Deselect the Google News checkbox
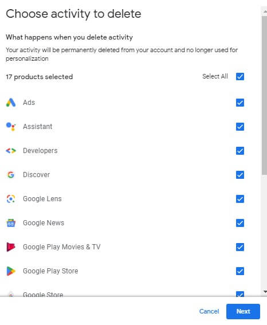Viewport: 267px width, 325px height. (240, 223)
